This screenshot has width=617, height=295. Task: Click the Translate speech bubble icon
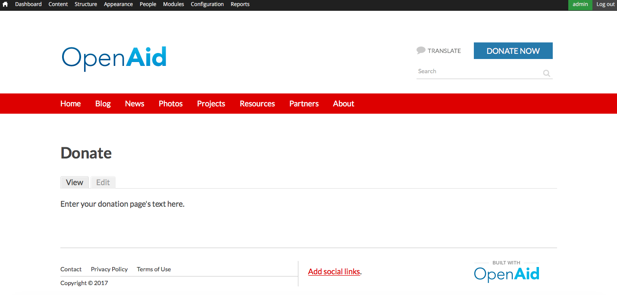pos(421,50)
